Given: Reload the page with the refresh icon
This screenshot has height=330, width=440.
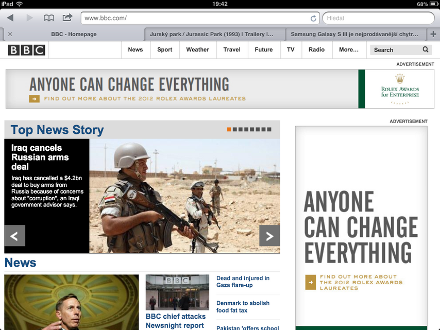Looking at the screenshot, I should [x=313, y=19].
